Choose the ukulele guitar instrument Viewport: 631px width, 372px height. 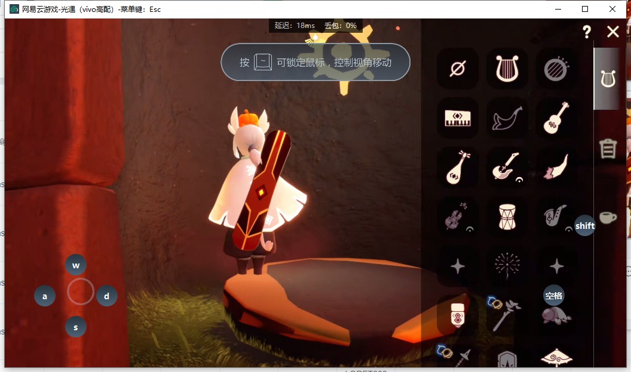click(556, 118)
